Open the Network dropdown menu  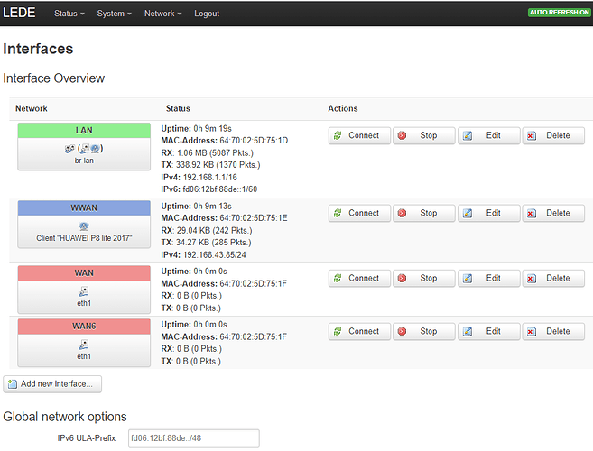[162, 14]
